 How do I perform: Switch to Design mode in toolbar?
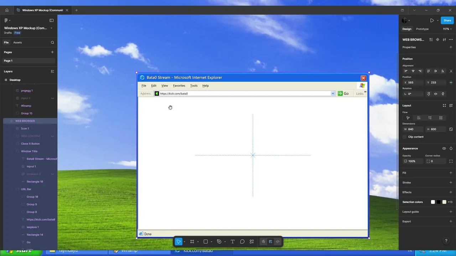tap(270, 242)
